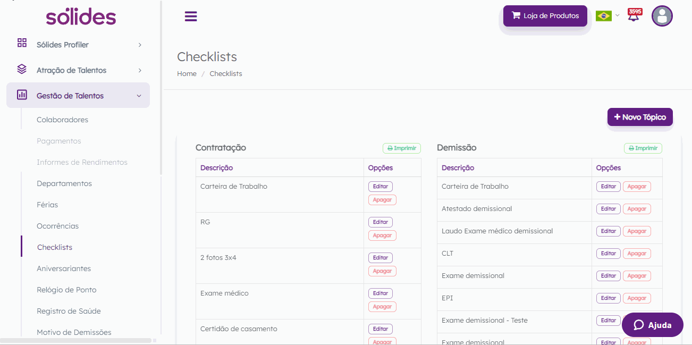Open the notifications bell icon
The width and height of the screenshot is (692, 345).
pyautogui.click(x=634, y=15)
